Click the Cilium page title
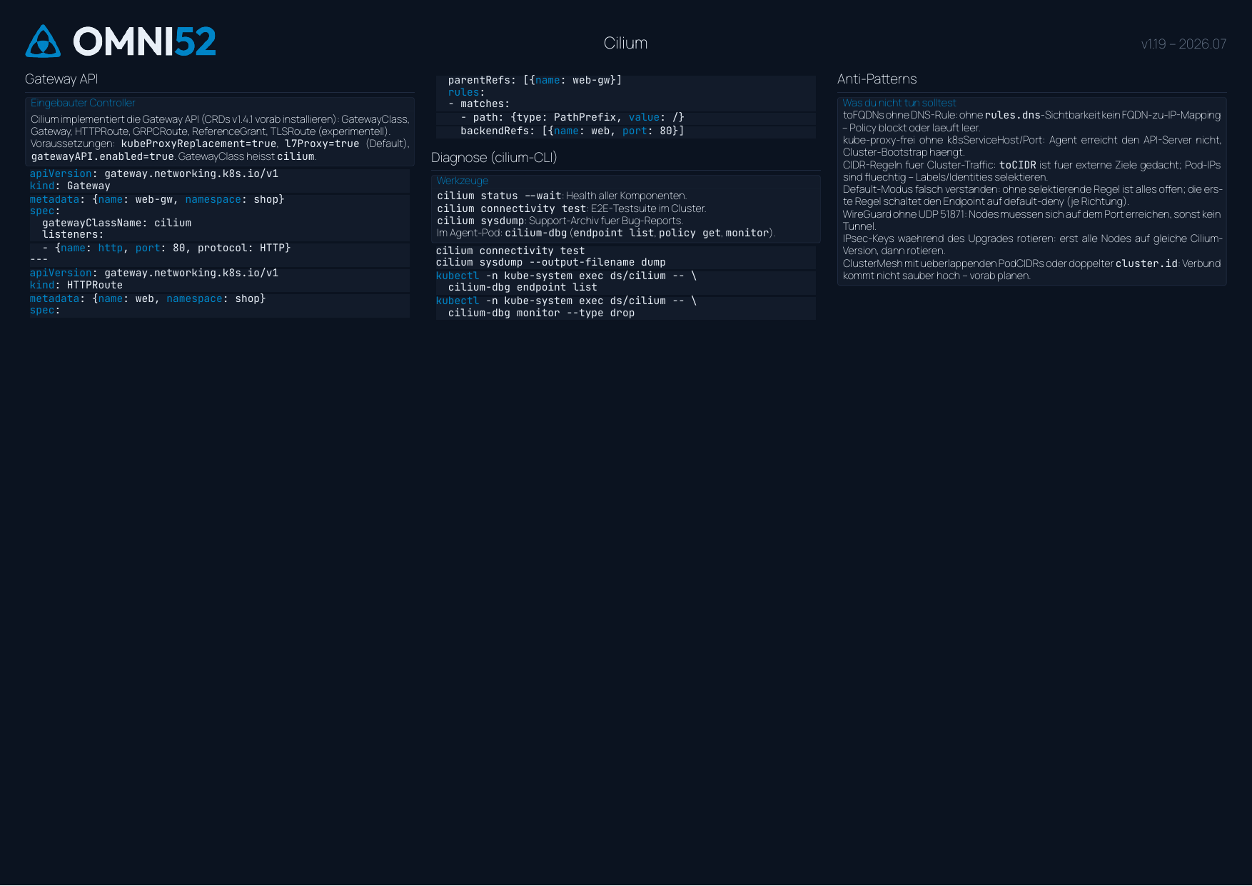The image size is (1252, 886). click(625, 43)
